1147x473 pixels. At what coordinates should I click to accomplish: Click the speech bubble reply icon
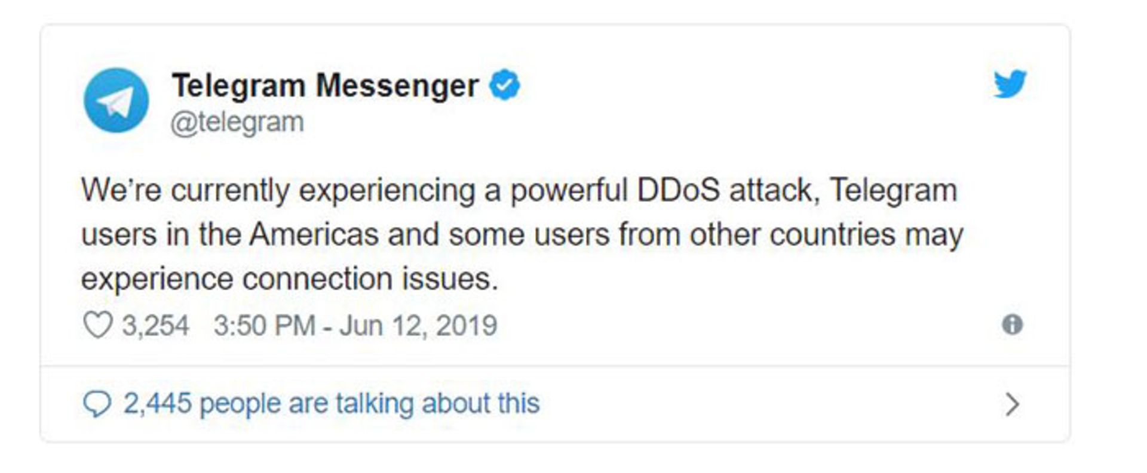(97, 404)
